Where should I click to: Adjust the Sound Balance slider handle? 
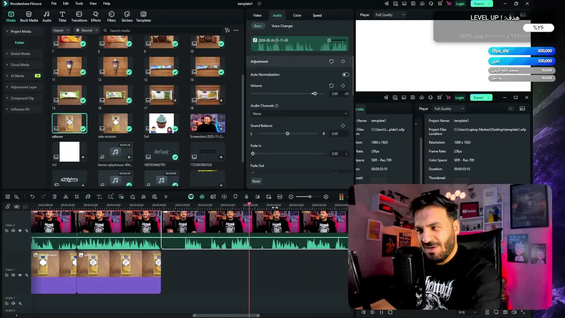(287, 133)
